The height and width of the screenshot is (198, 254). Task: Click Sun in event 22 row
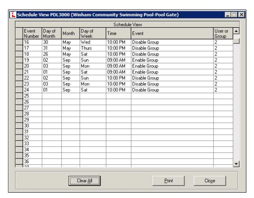click(x=93, y=78)
